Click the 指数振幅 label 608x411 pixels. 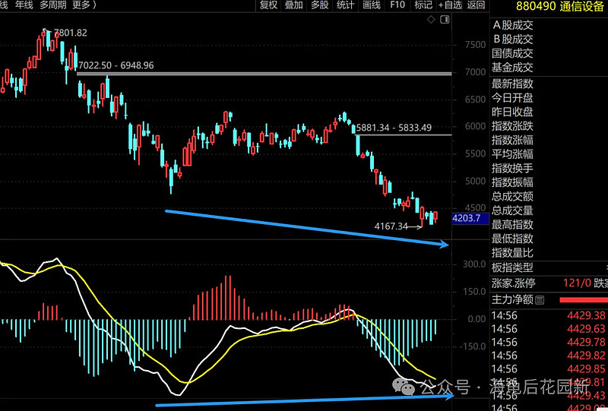[x=512, y=182]
